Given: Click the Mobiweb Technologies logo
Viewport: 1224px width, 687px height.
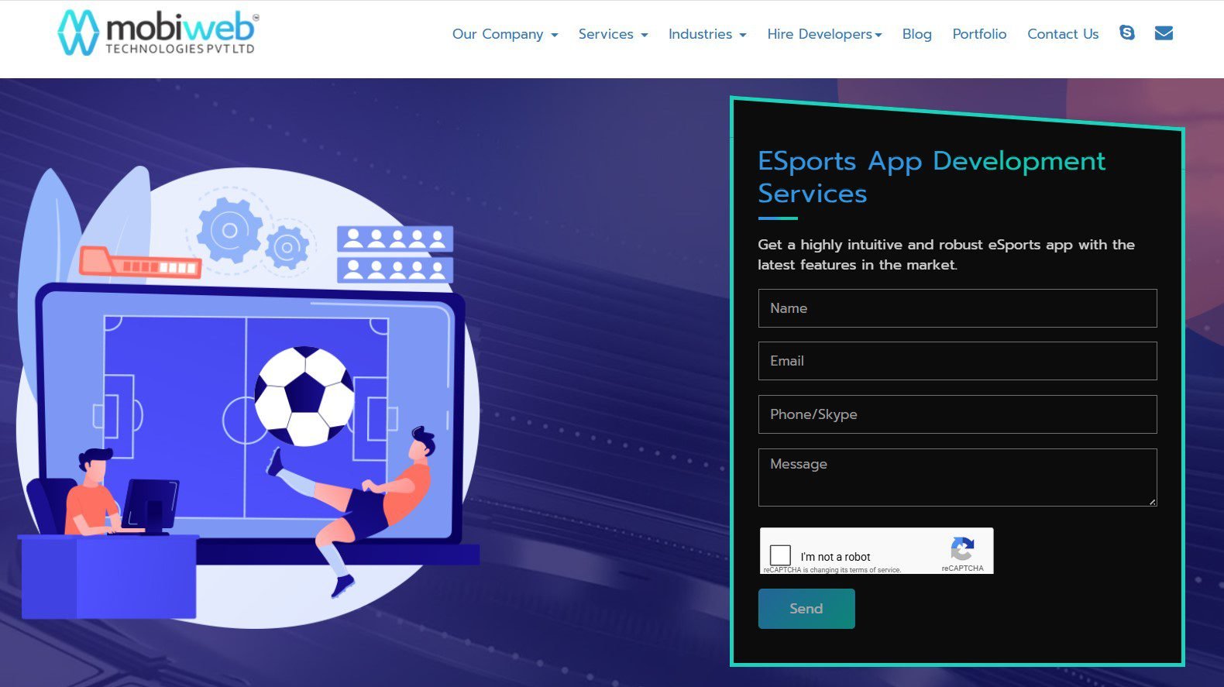Looking at the screenshot, I should click(x=158, y=33).
